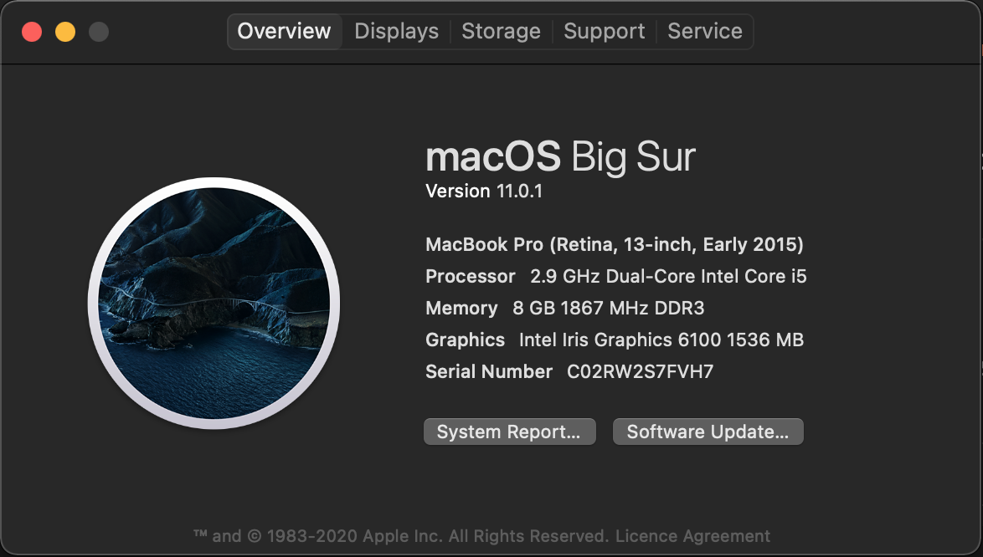Click the Big Sur wallpaper circular icon
Viewport: 983px width, 557px height.
click(x=214, y=303)
